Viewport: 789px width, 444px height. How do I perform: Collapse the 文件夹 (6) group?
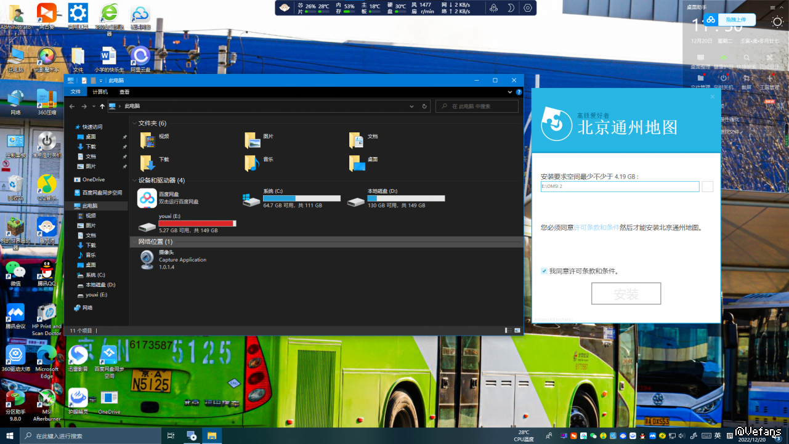click(x=134, y=123)
